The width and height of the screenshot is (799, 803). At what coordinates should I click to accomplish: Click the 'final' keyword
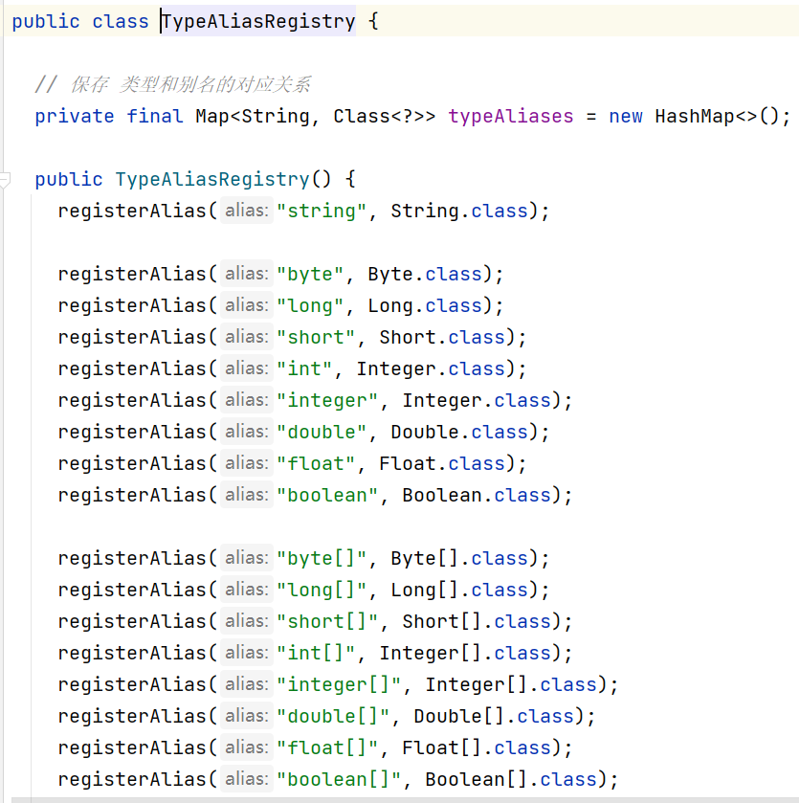(x=155, y=116)
